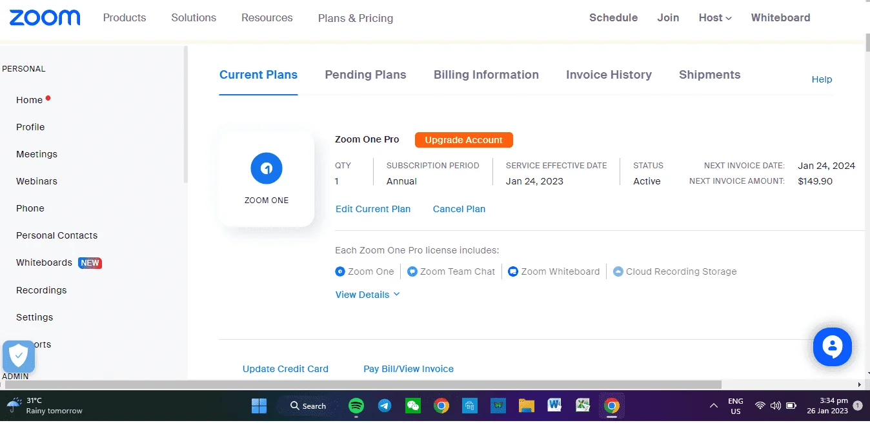870x423 pixels.
Task: Open the Invoice History tab
Action: tap(609, 75)
